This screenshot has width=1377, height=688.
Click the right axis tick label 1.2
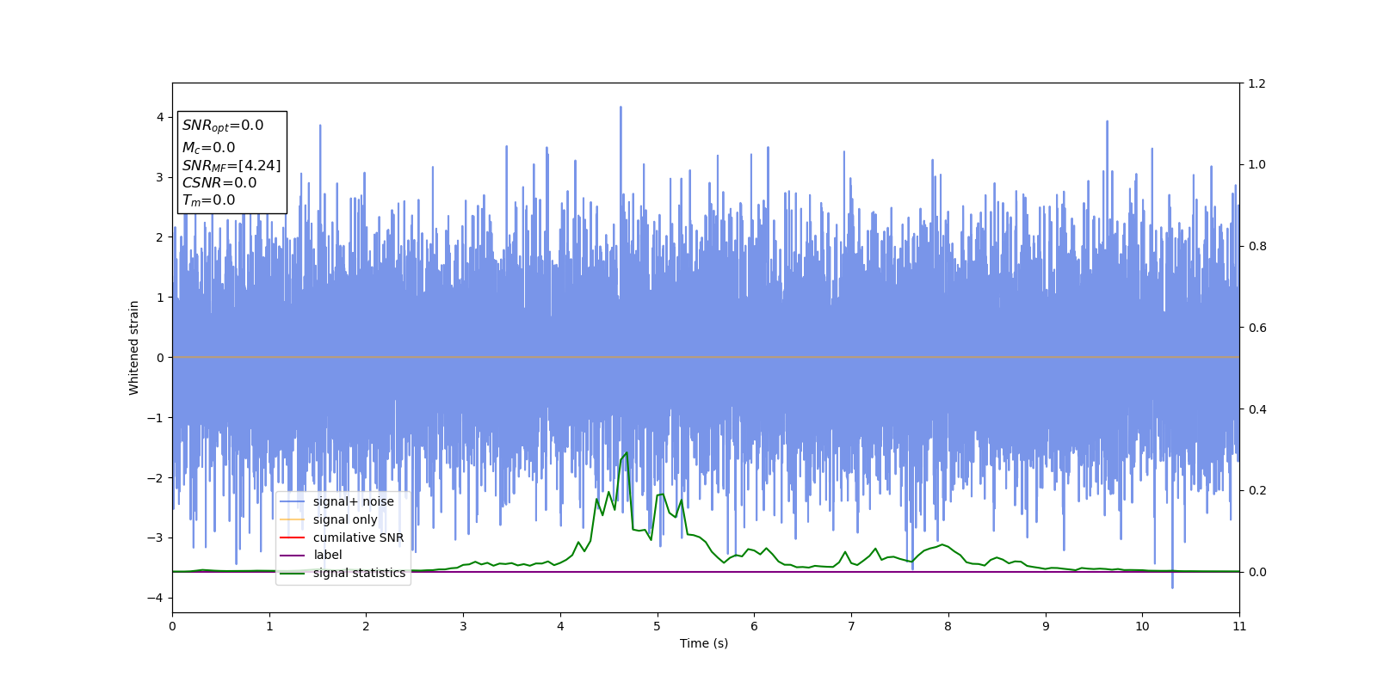coord(1257,83)
